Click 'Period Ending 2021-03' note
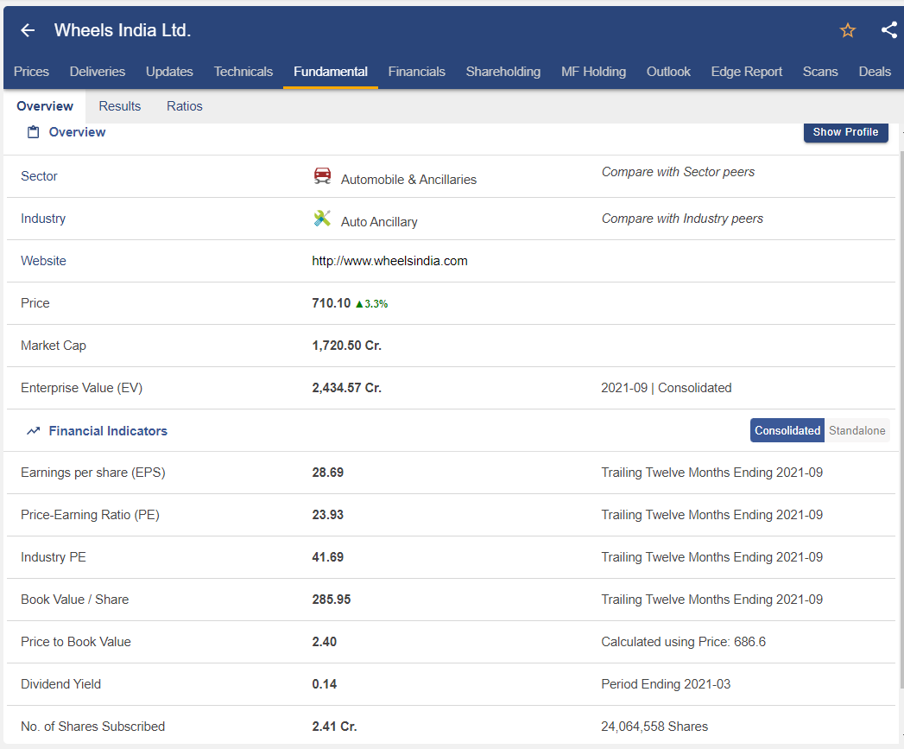The width and height of the screenshot is (904, 749). point(666,684)
